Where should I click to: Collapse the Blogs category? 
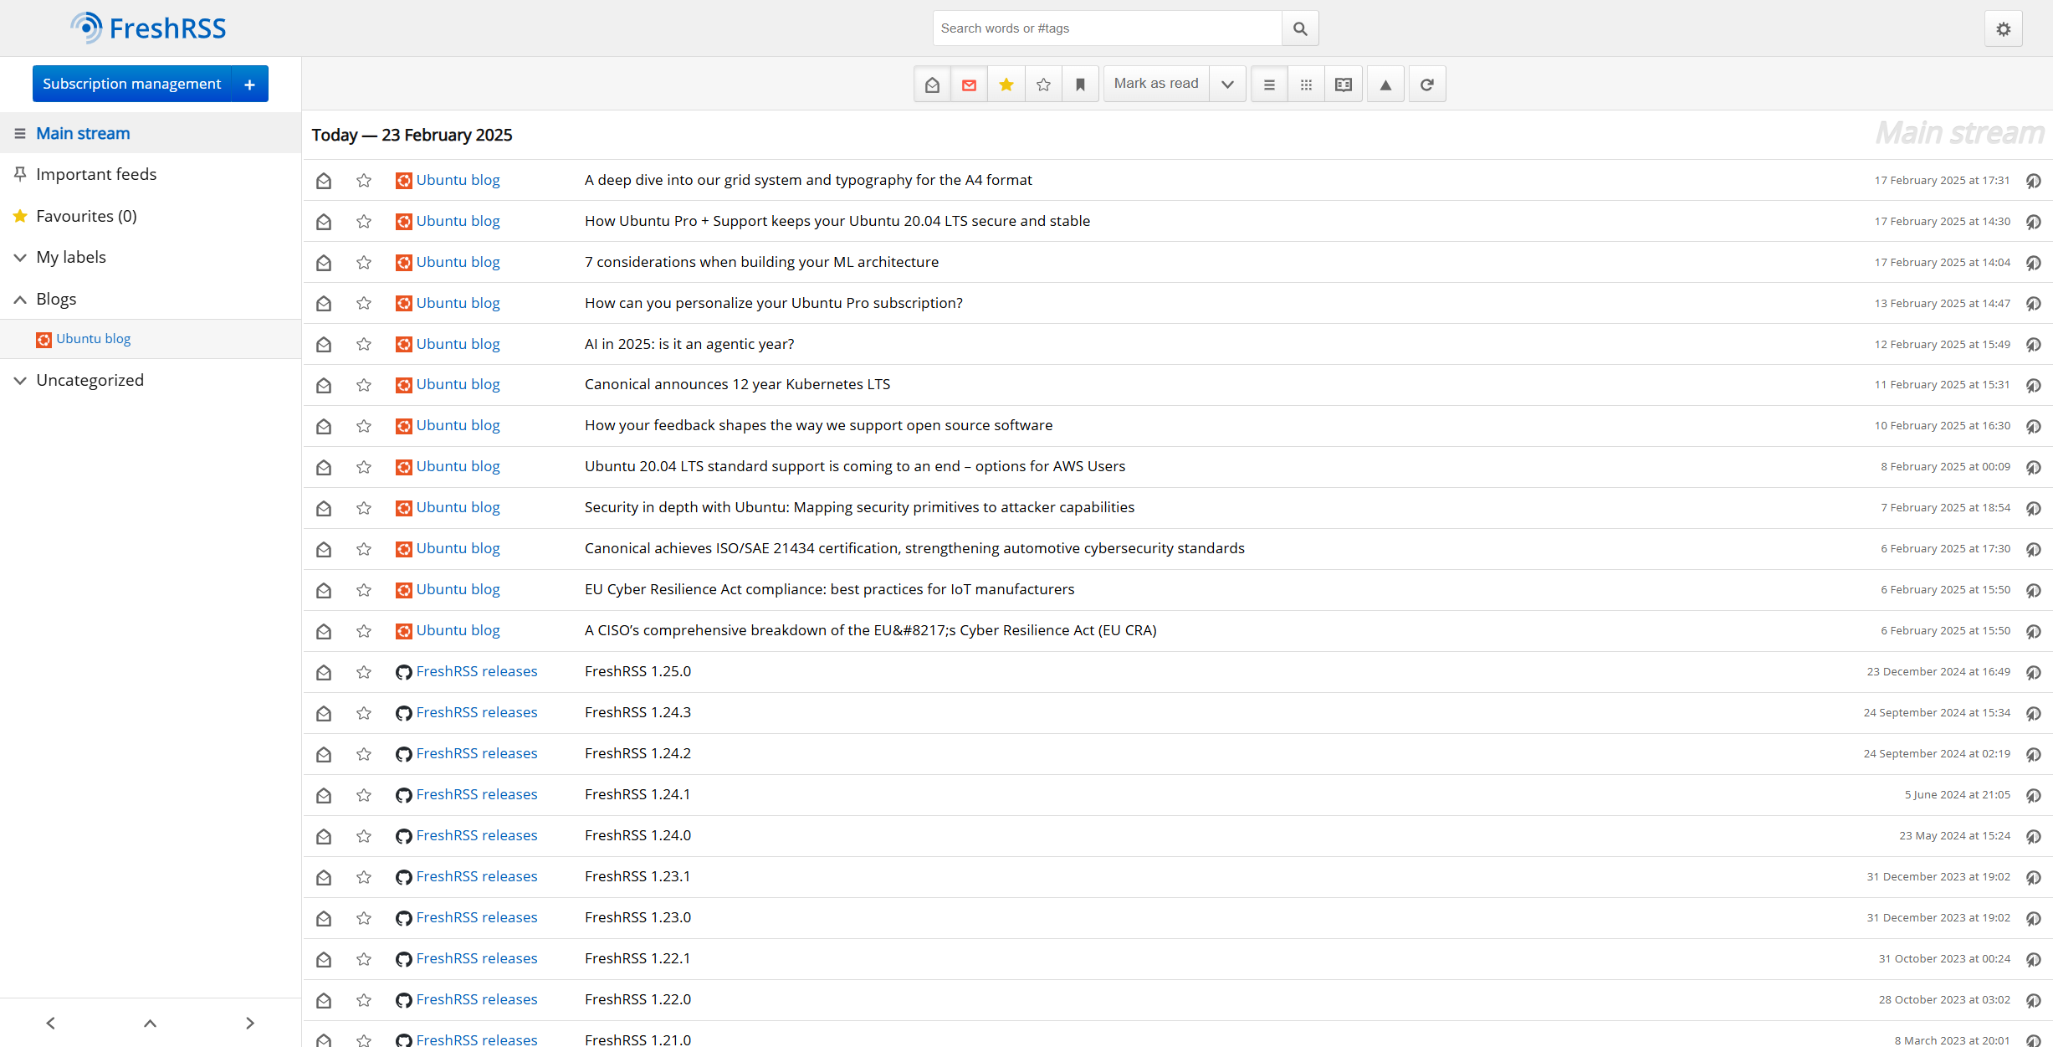(x=19, y=299)
